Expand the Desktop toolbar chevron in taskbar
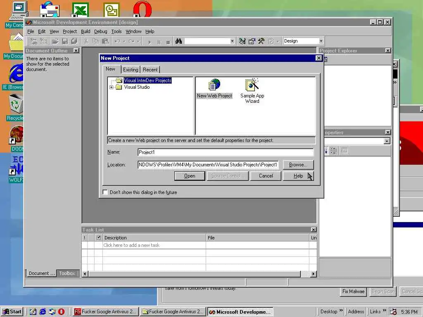The height and width of the screenshot is (317, 423). [x=341, y=310]
